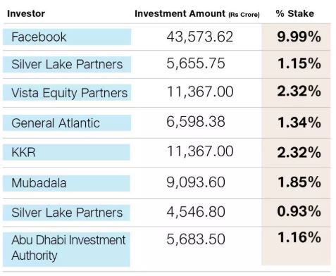The height and width of the screenshot is (276, 336).
Task: Click the 9,093.60 investment amount
Action: (196, 182)
